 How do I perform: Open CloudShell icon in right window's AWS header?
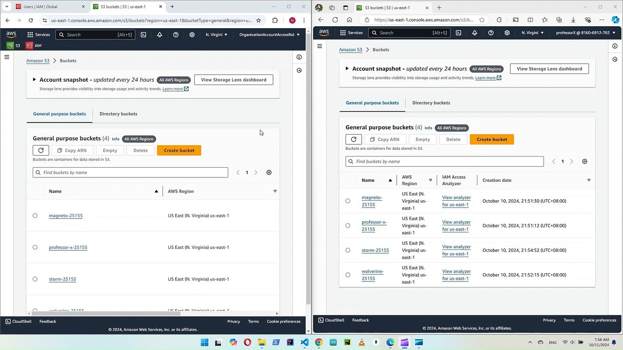(x=458, y=33)
